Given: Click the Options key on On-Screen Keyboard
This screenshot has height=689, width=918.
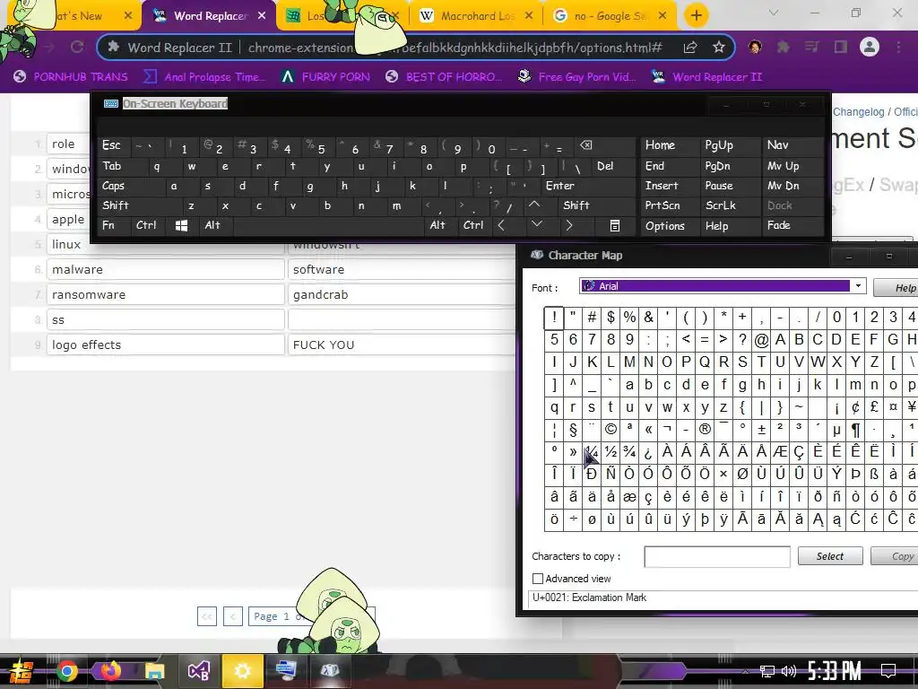Looking at the screenshot, I should 669,225.
